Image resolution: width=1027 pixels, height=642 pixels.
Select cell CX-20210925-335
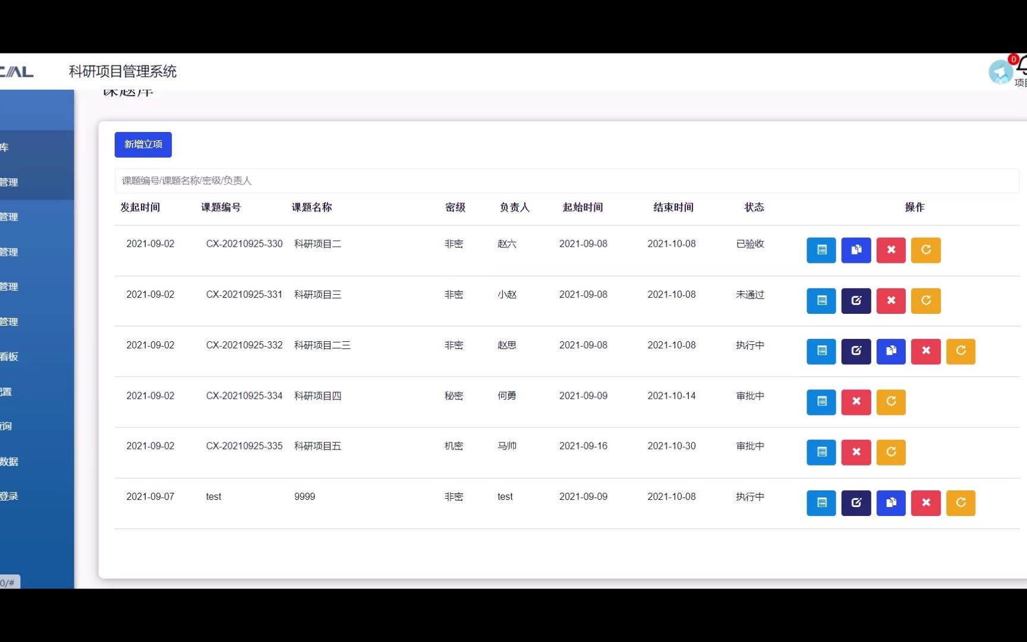(244, 446)
